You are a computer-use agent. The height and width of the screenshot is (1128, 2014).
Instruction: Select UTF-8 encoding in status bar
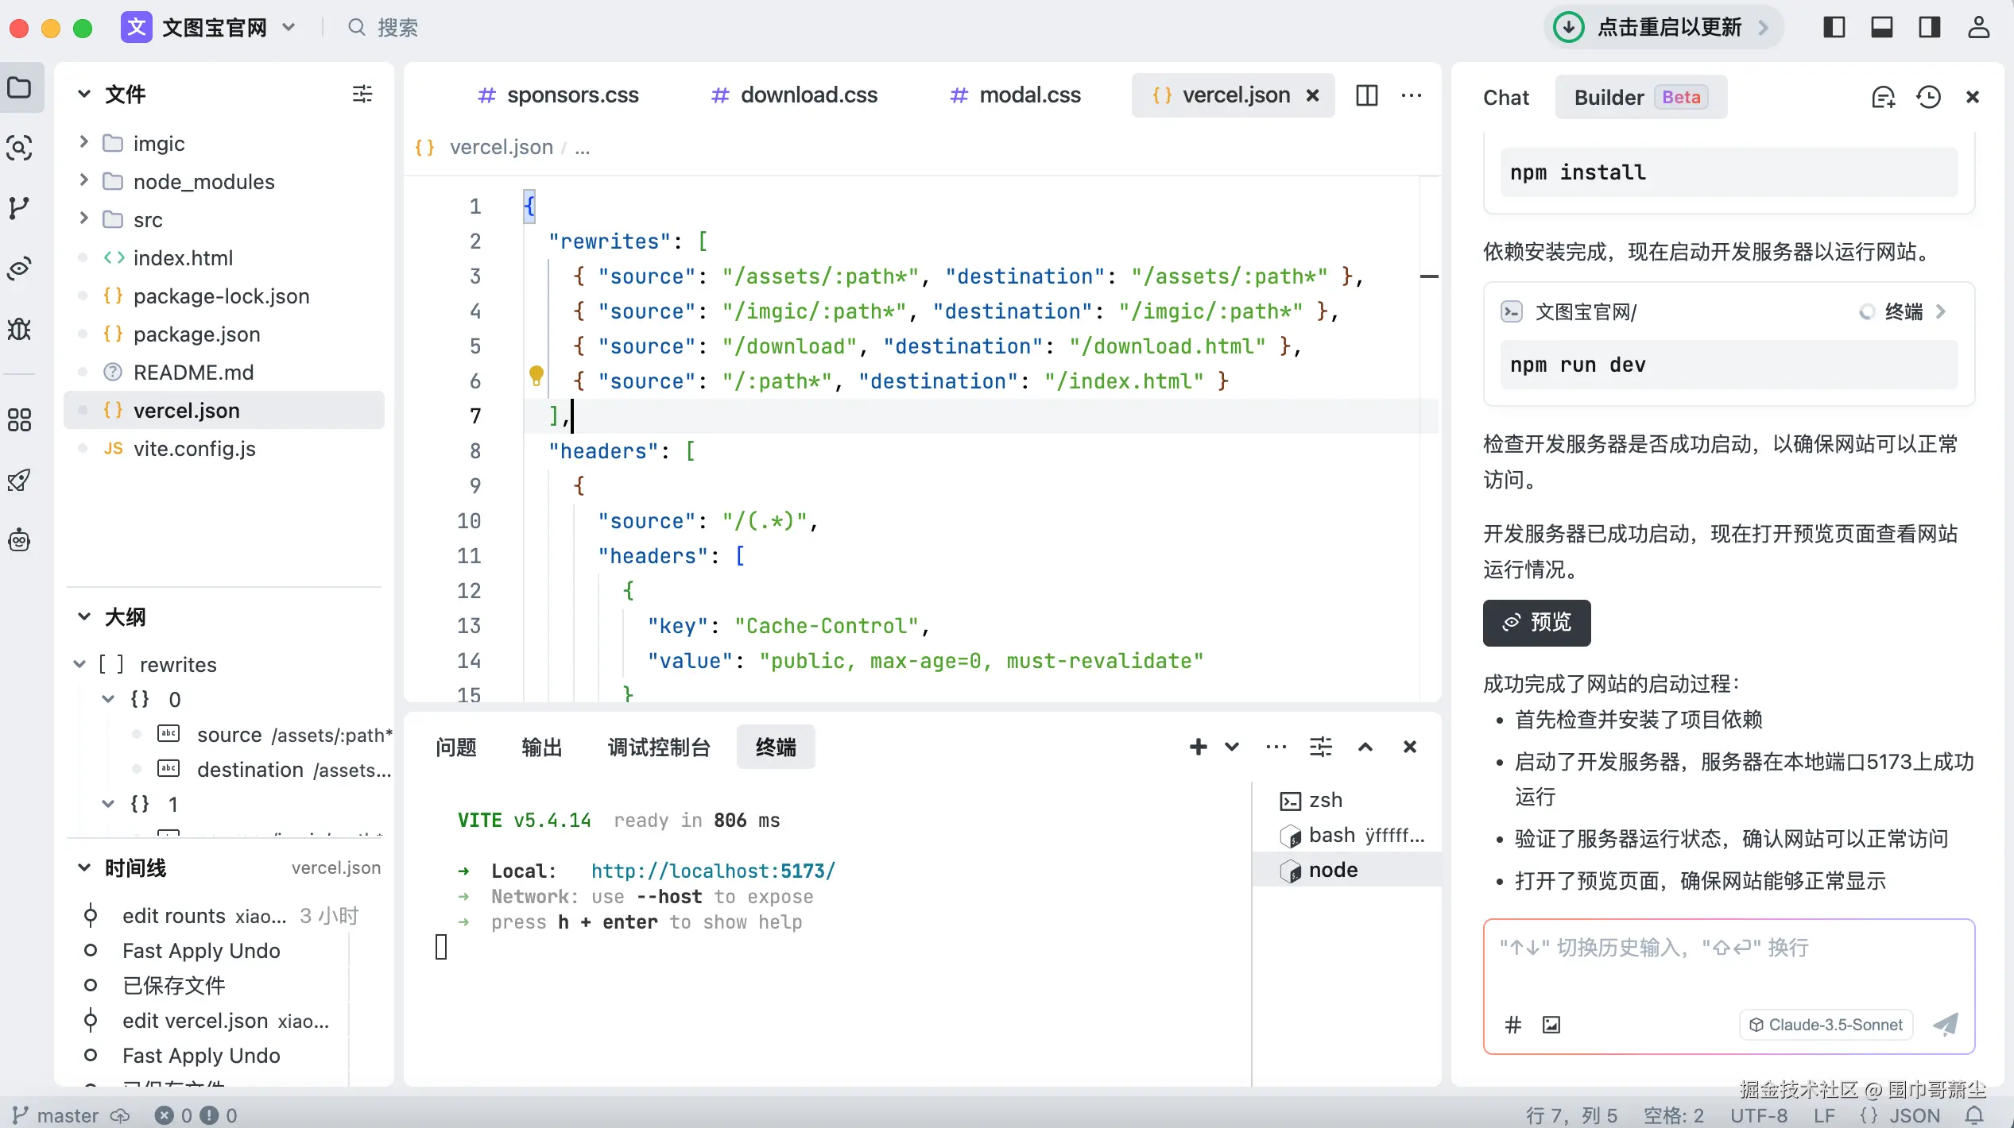pyautogui.click(x=1759, y=1115)
